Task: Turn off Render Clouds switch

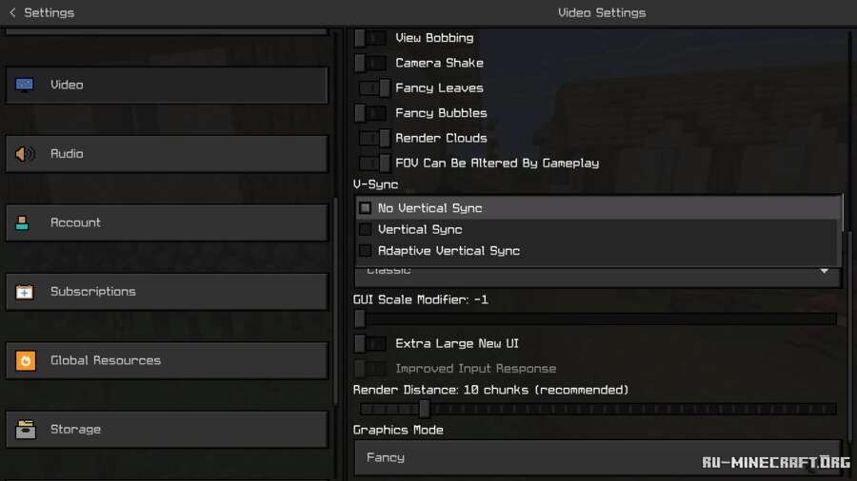Action: click(375, 139)
